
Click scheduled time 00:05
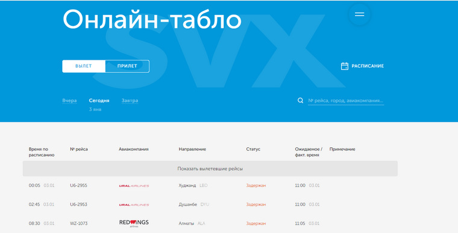(34, 185)
